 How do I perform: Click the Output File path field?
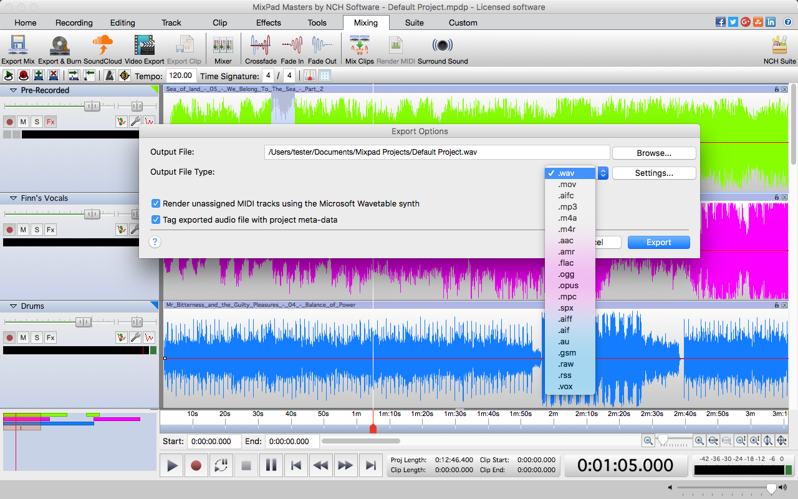tap(436, 152)
